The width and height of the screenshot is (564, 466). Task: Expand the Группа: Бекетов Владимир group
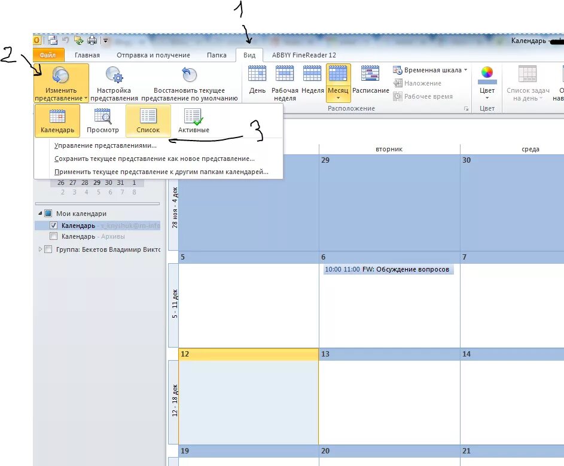pos(40,249)
